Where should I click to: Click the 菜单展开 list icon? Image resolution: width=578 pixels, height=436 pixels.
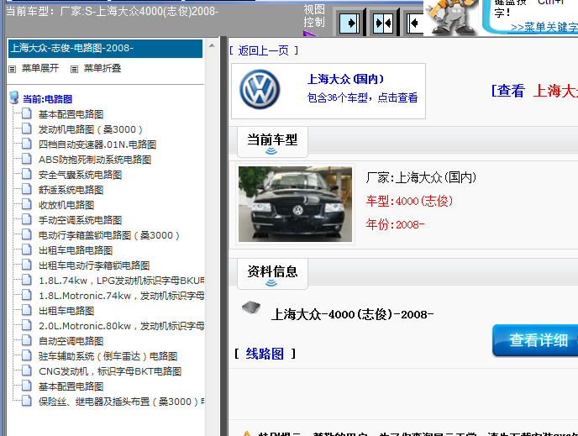12,69
